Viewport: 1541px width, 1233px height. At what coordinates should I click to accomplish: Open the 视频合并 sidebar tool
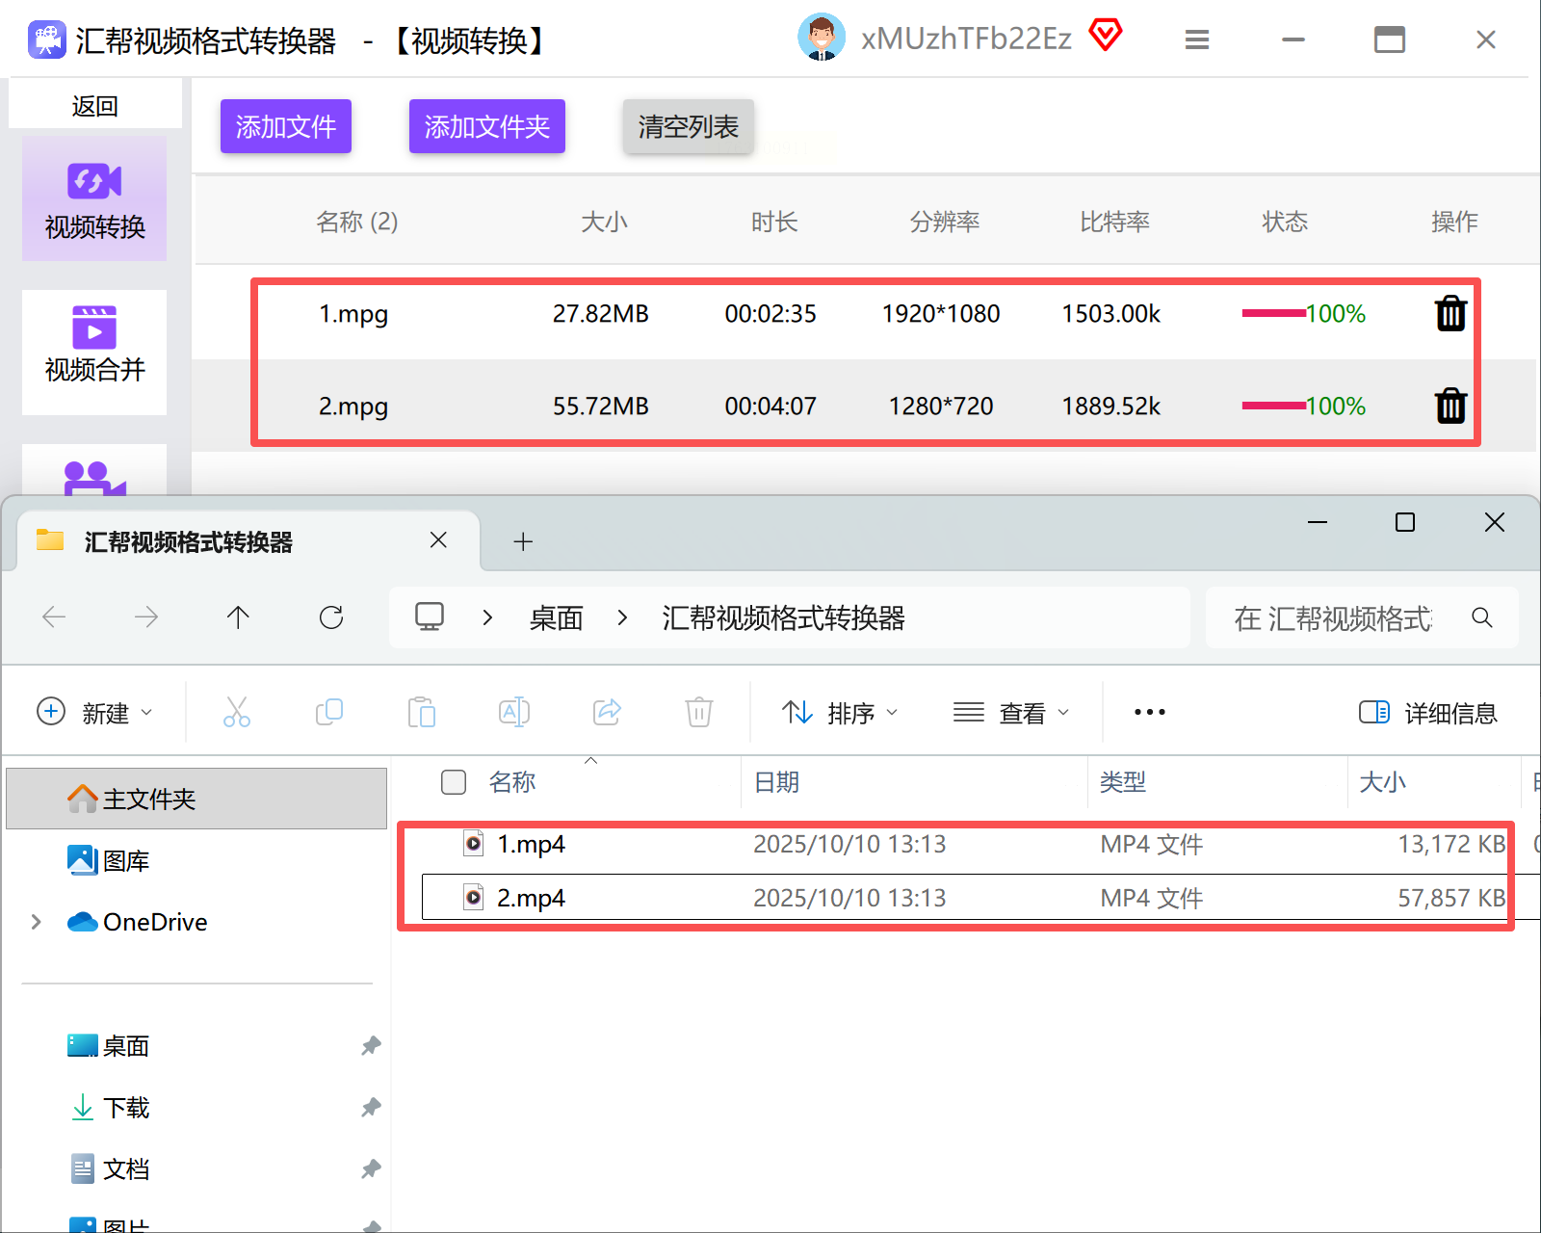[x=94, y=352]
